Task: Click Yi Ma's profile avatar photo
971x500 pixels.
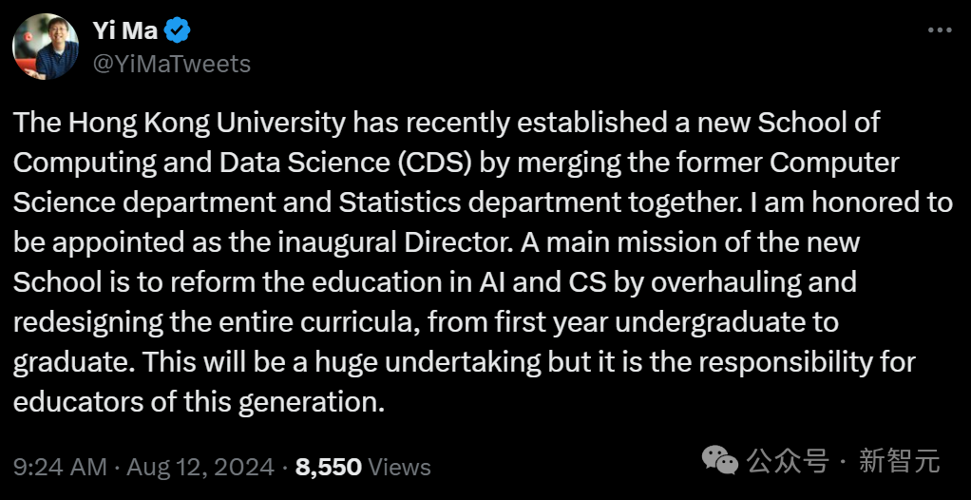Action: click(x=46, y=47)
